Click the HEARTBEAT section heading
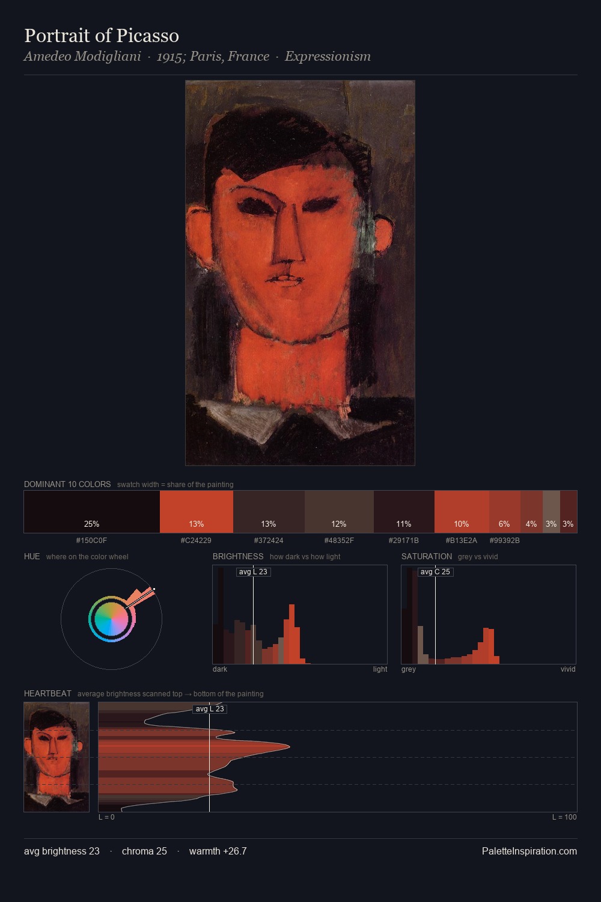 47,693
